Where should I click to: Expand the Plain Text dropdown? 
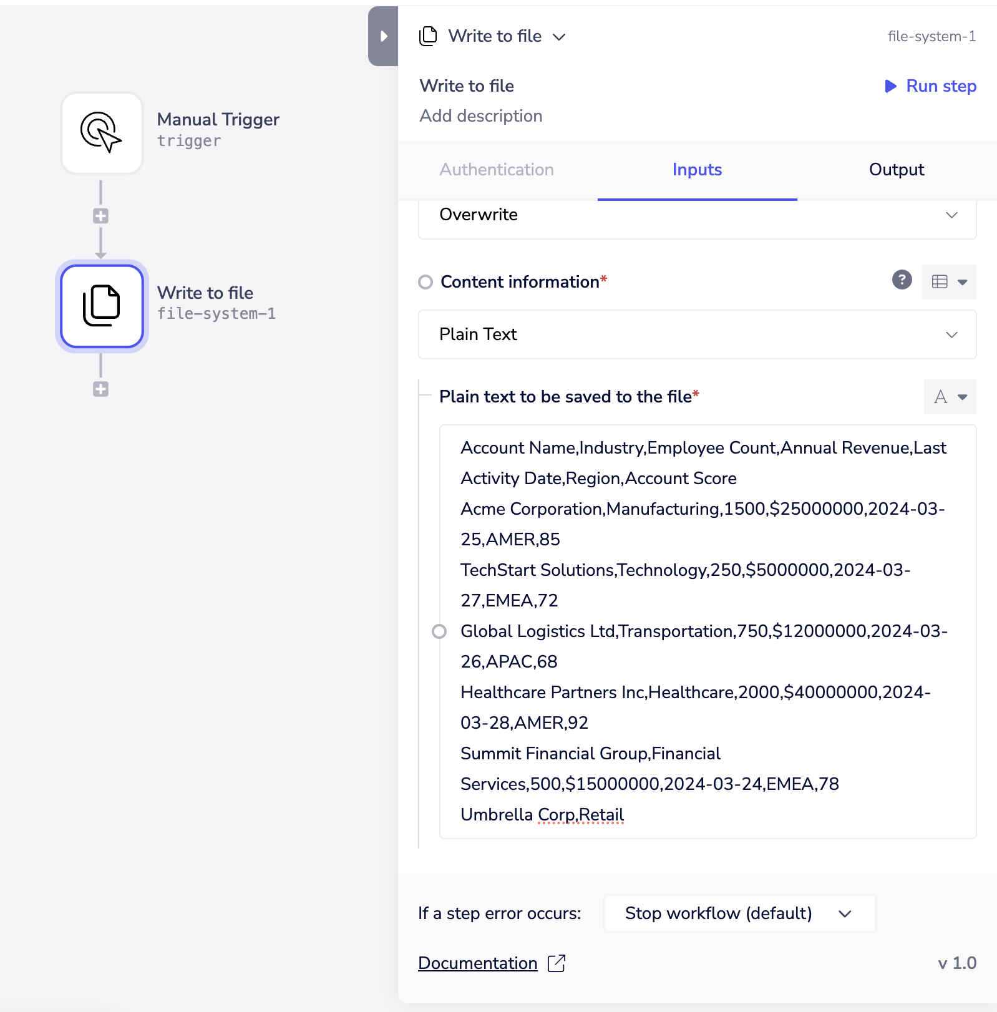point(697,334)
